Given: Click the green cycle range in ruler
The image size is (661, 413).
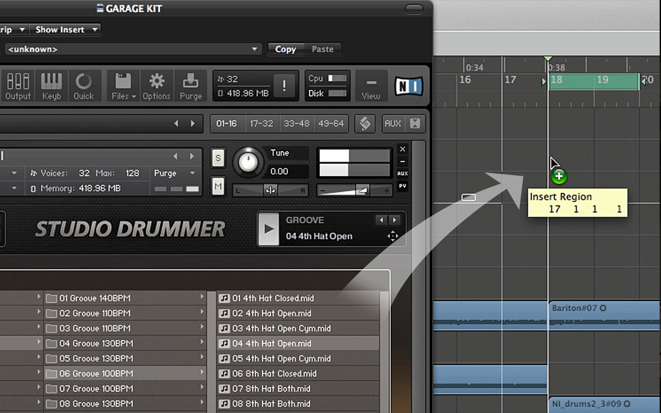Looking at the screenshot, I should [594, 81].
